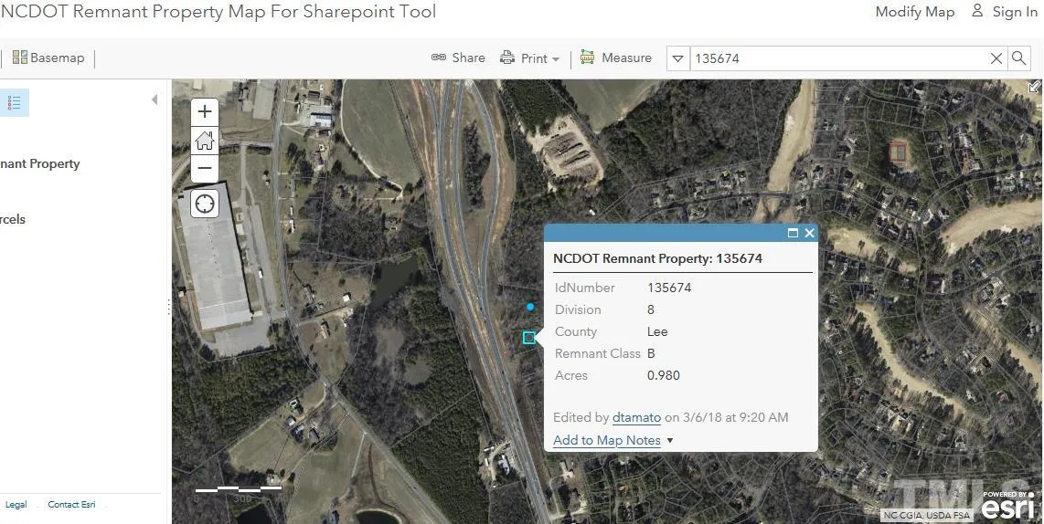The width and height of the screenshot is (1044, 524).
Task: Open the Print dropdown menu
Action: [530, 58]
